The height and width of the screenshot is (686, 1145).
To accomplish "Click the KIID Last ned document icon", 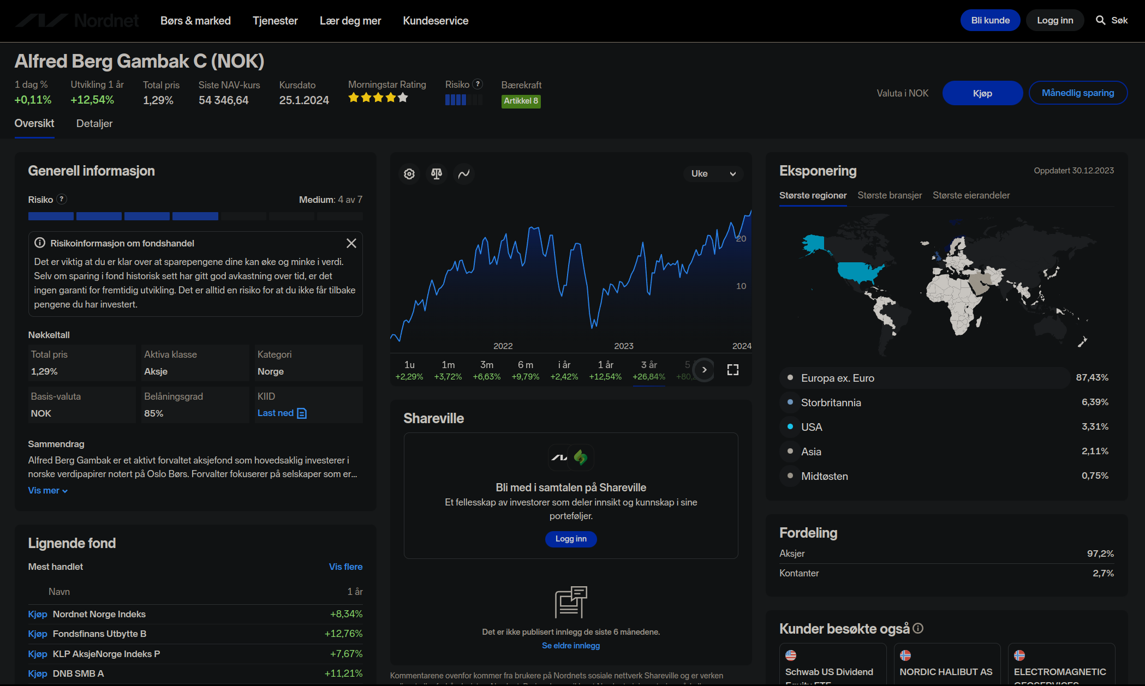I will 302,413.
